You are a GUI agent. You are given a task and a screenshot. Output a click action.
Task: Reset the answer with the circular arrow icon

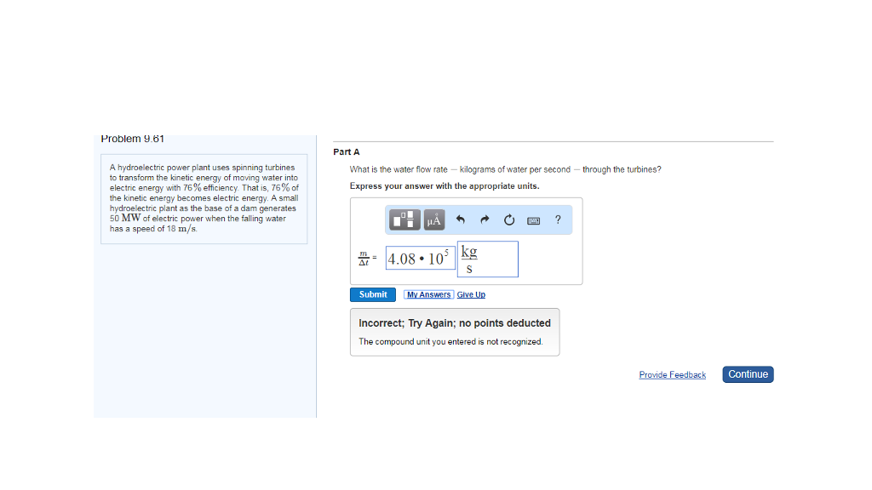[x=508, y=219]
